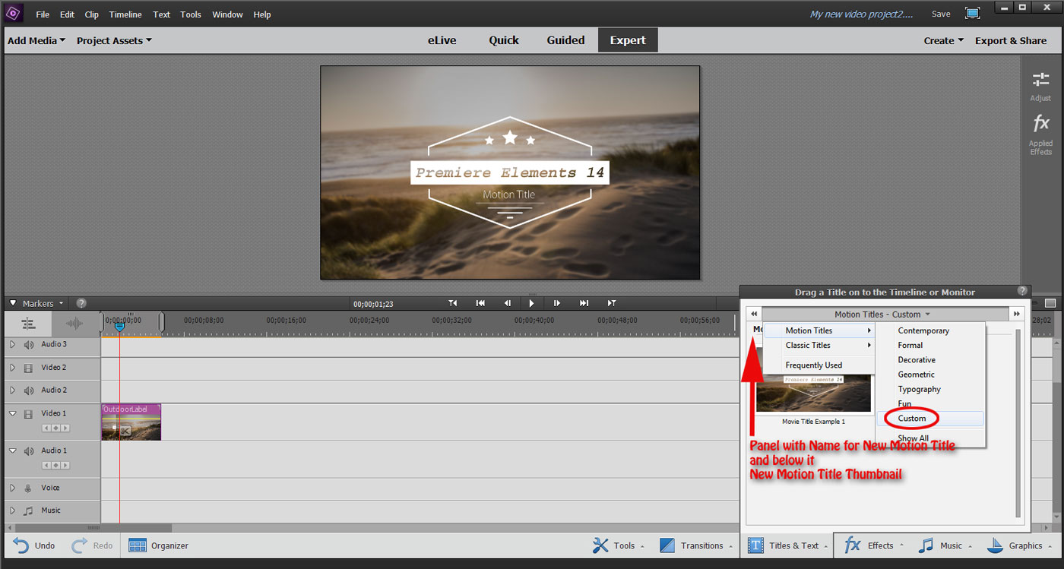Add a keyframe on Audio 1 track

point(55,466)
